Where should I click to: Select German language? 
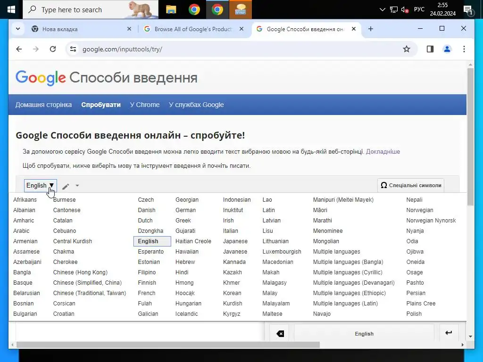185,210
